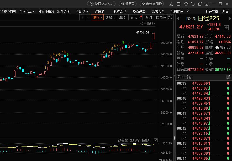The image size is (232, 161).
Task: Open multi-window 多窗口 button
Action: (x=128, y=4)
